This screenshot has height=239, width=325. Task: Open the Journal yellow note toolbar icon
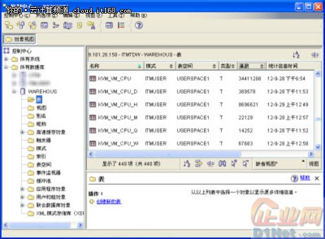coord(80,25)
